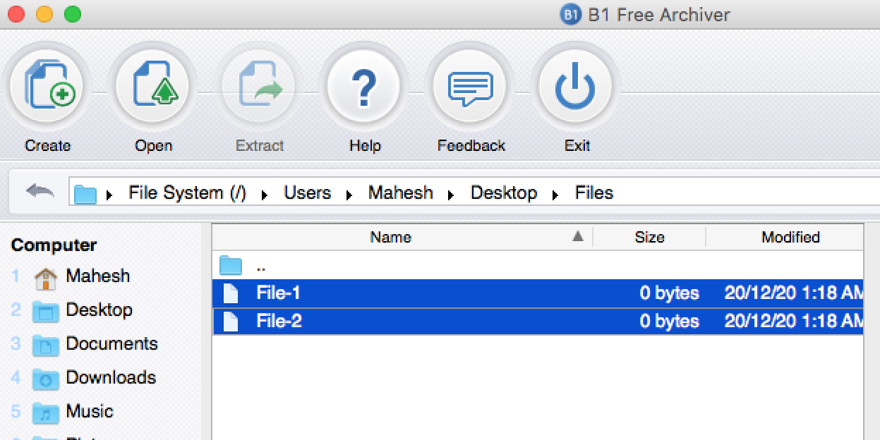The width and height of the screenshot is (880, 440).
Task: Open Help using the question mark icon
Action: point(364,85)
